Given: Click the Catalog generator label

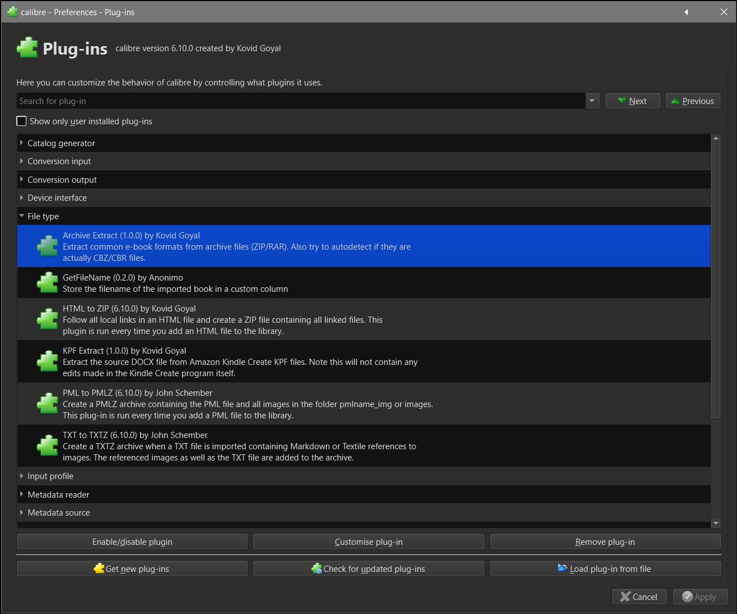Looking at the screenshot, I should [x=61, y=143].
